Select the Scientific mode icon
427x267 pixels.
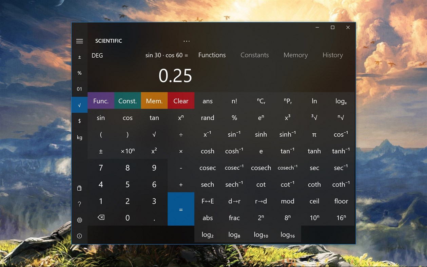tap(79, 105)
